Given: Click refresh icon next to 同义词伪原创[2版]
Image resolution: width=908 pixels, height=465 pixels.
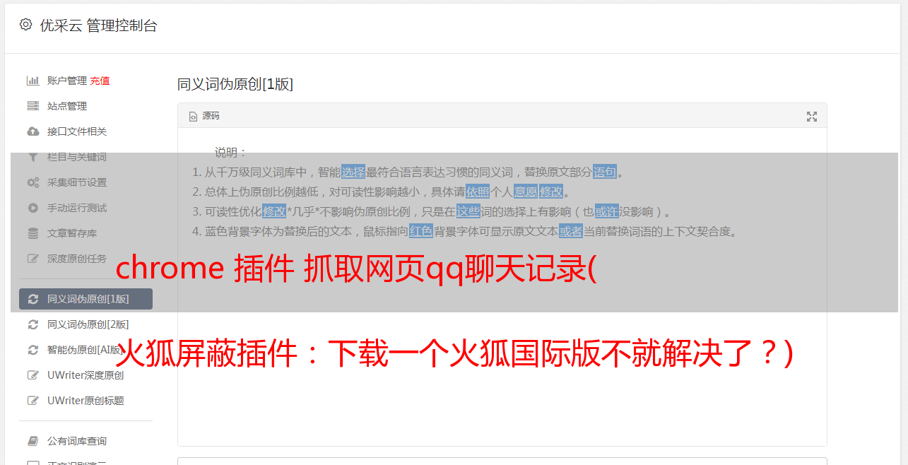Looking at the screenshot, I should tap(33, 324).
